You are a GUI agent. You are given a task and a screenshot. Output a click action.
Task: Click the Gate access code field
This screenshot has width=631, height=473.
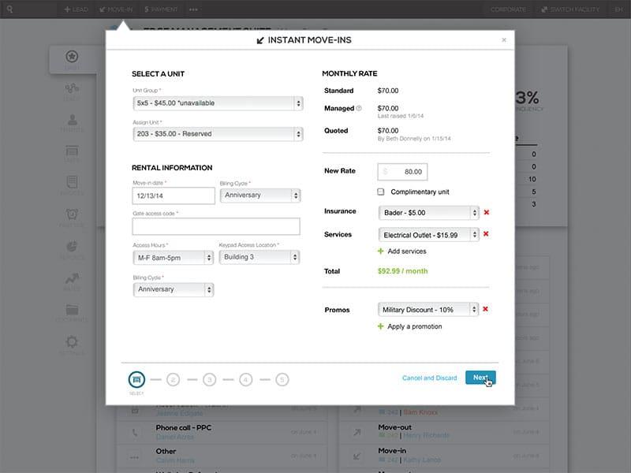(x=216, y=226)
